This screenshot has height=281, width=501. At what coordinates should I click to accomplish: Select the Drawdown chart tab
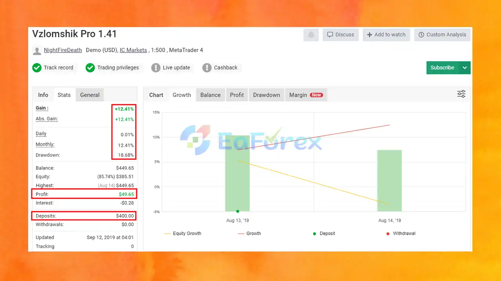coord(267,95)
